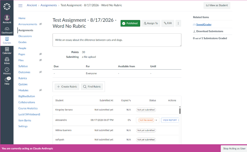Open BigBlueButton in course menu
This screenshot has height=152, width=247.
pos(27,96)
